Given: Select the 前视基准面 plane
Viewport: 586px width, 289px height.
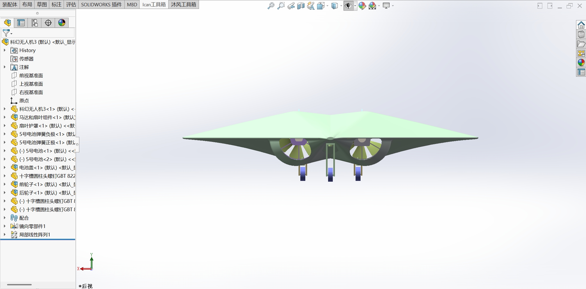Looking at the screenshot, I should (31, 76).
